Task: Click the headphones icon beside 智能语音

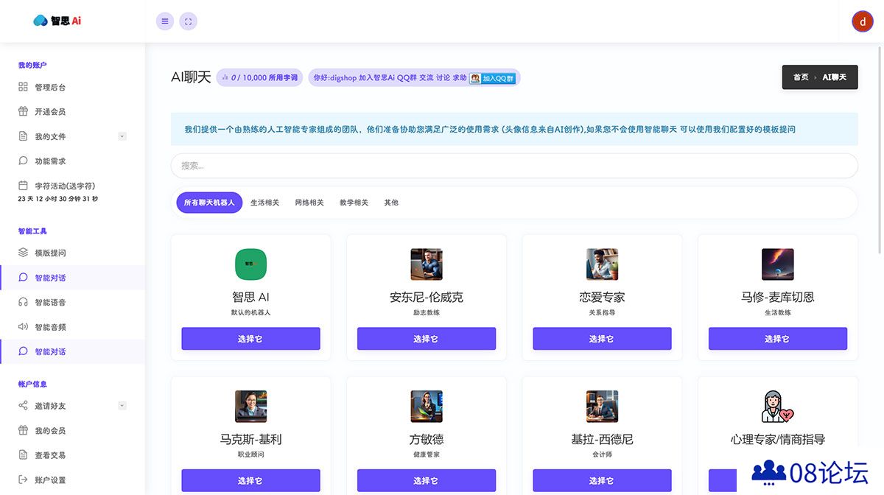Action: (x=23, y=302)
